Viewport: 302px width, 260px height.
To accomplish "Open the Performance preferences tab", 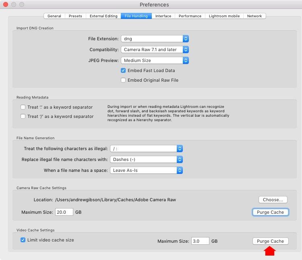I will coord(190,16).
